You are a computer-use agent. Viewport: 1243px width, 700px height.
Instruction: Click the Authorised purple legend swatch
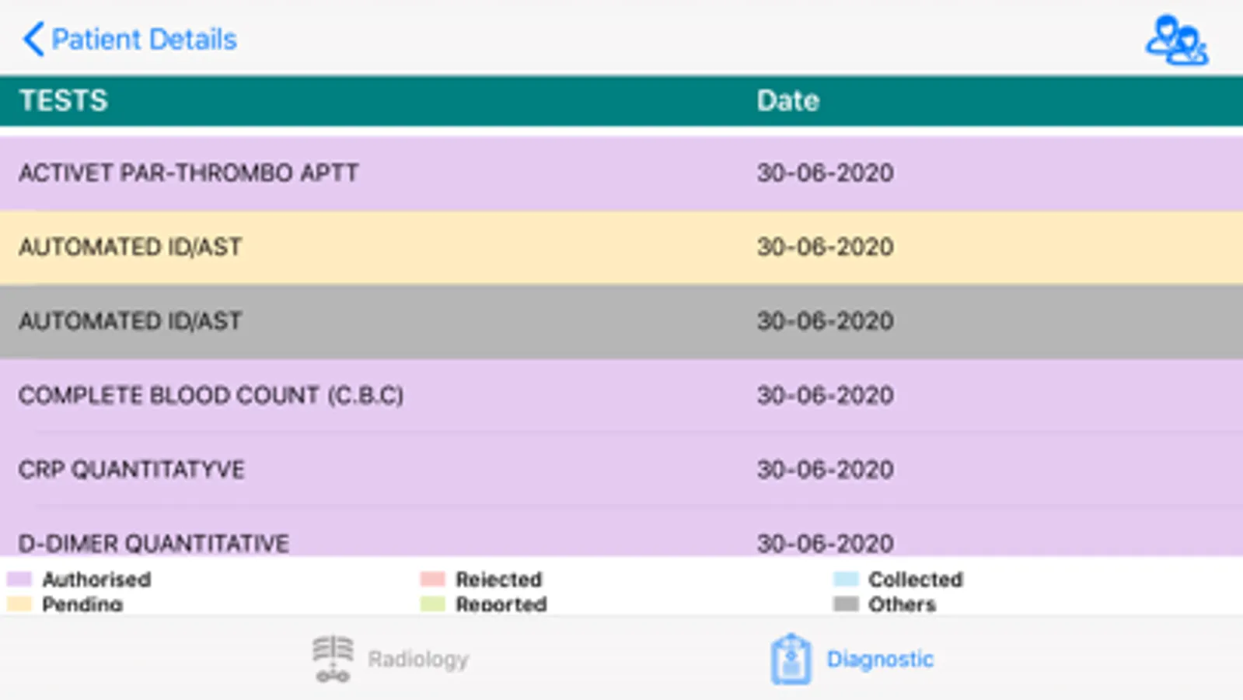[x=19, y=579]
